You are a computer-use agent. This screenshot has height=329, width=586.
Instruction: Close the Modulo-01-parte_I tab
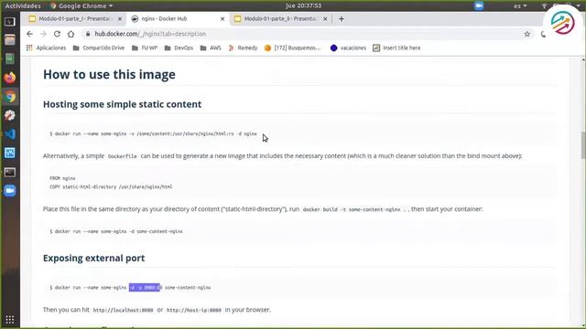[x=120, y=18]
